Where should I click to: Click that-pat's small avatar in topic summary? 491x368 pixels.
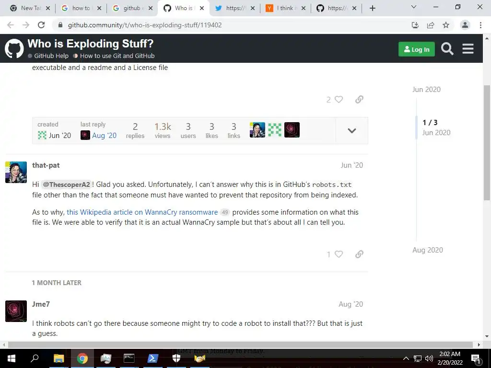point(257,130)
